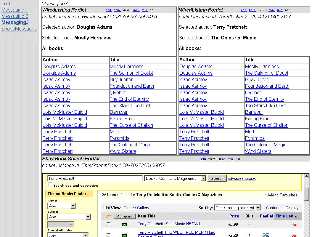
Task: Select Messaging3 in the left navigation
Action: coord(15,22)
